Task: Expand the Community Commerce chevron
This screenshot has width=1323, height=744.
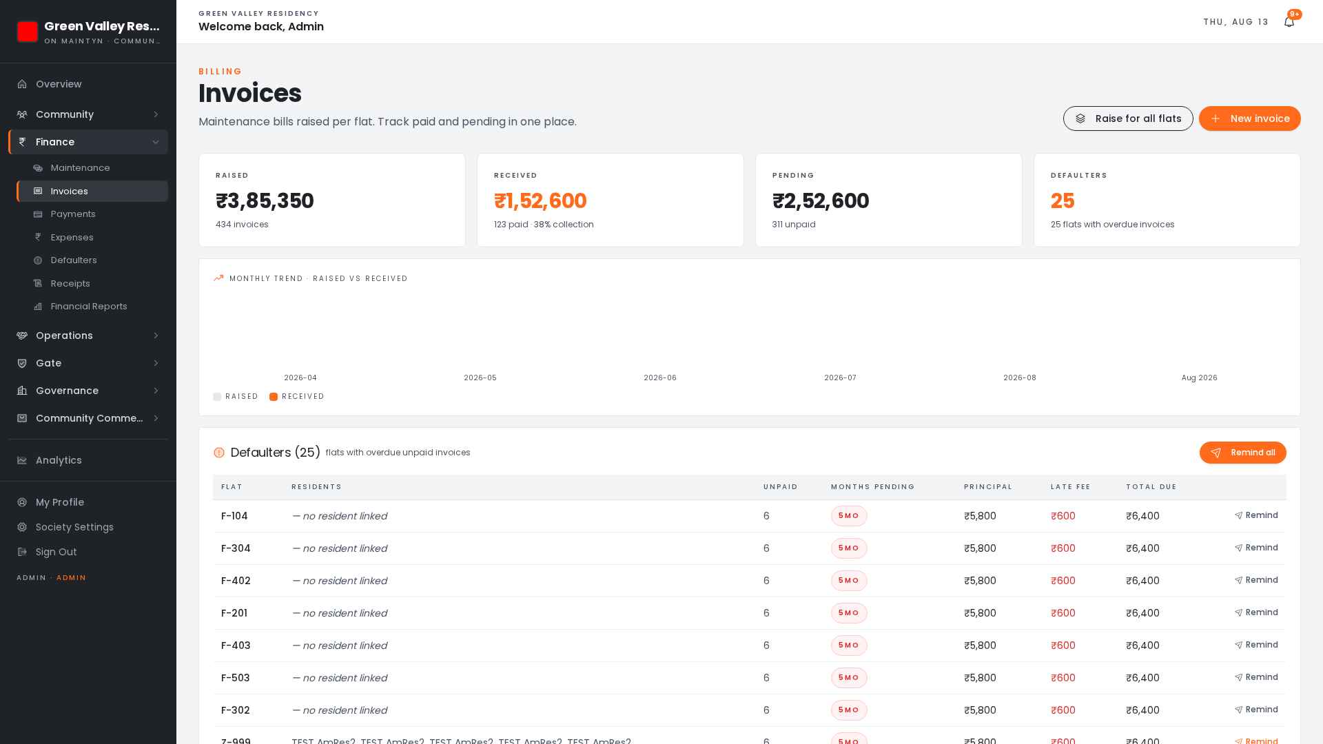Action: point(156,418)
